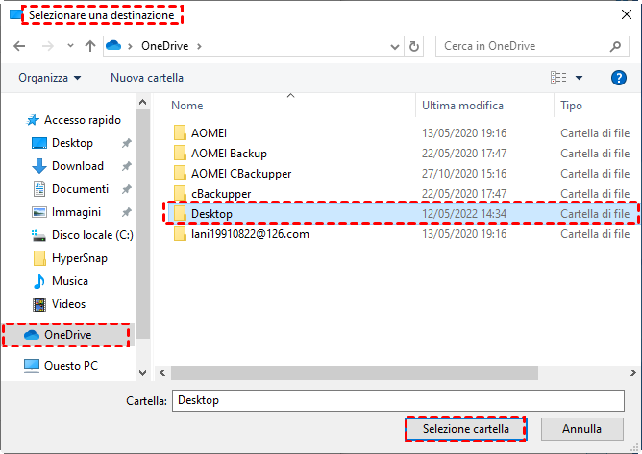Select OneDrive in navigation pane
642x454 pixels.
click(66, 335)
